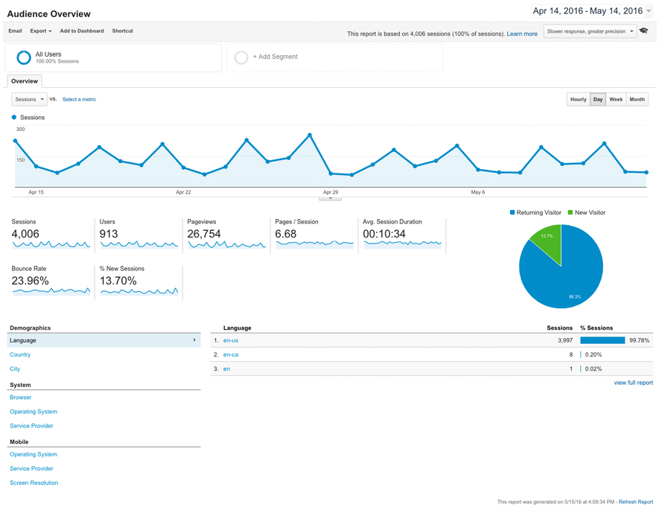
Task: Click the arrow next to Language row
Action: [x=194, y=340]
